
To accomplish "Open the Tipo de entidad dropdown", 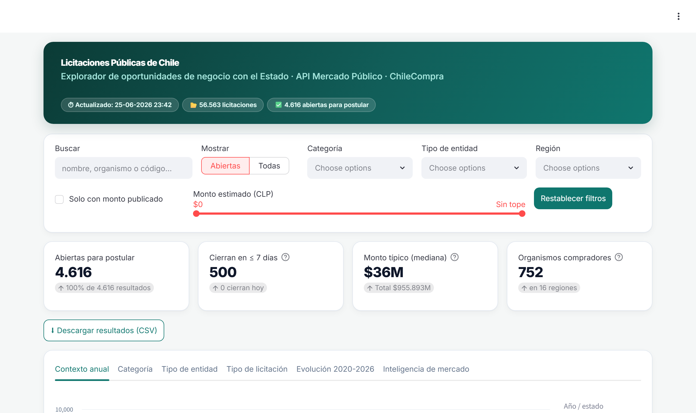I will coord(474,168).
